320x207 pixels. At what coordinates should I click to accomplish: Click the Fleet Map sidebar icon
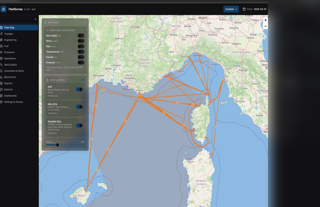pyautogui.click(x=1, y=28)
